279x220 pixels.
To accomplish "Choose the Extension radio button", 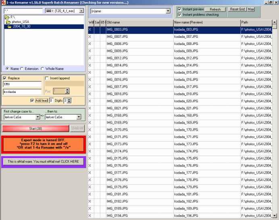I will [x=22, y=68].
